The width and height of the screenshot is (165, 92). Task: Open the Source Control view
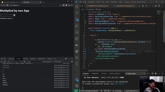tap(77, 19)
